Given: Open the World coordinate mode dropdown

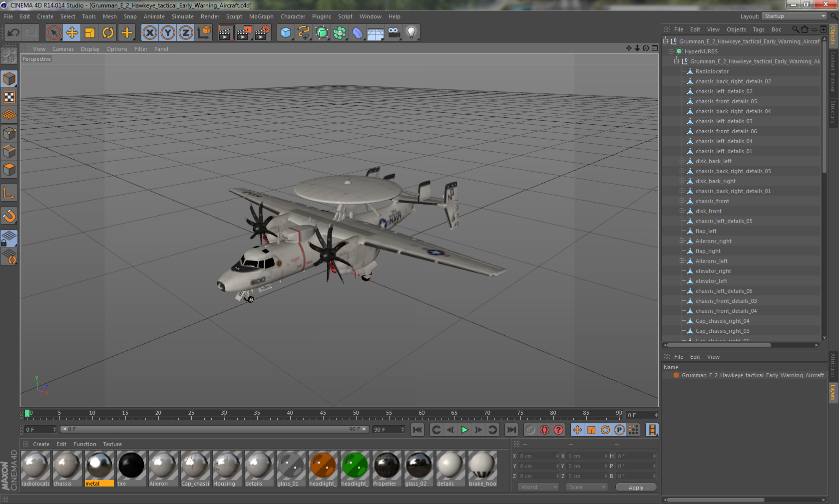Looking at the screenshot, I should (538, 487).
